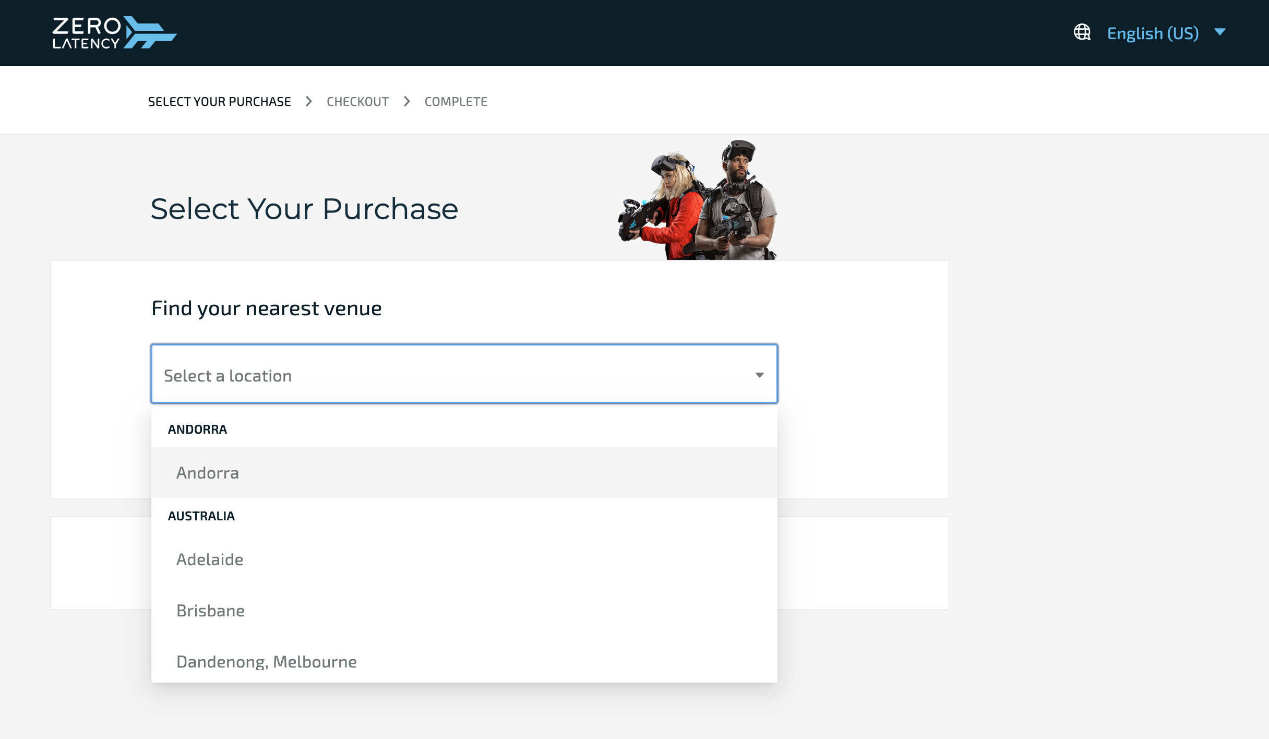Click the Zero Latency logo
This screenshot has width=1269, height=739.
[x=114, y=32]
